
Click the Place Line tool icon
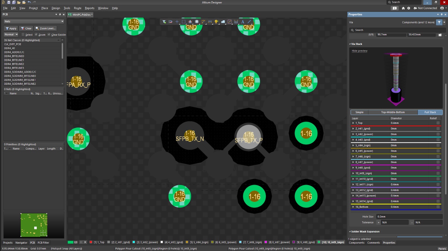249,22
